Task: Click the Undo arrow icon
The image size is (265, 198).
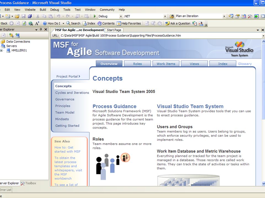Action: click(59, 16)
